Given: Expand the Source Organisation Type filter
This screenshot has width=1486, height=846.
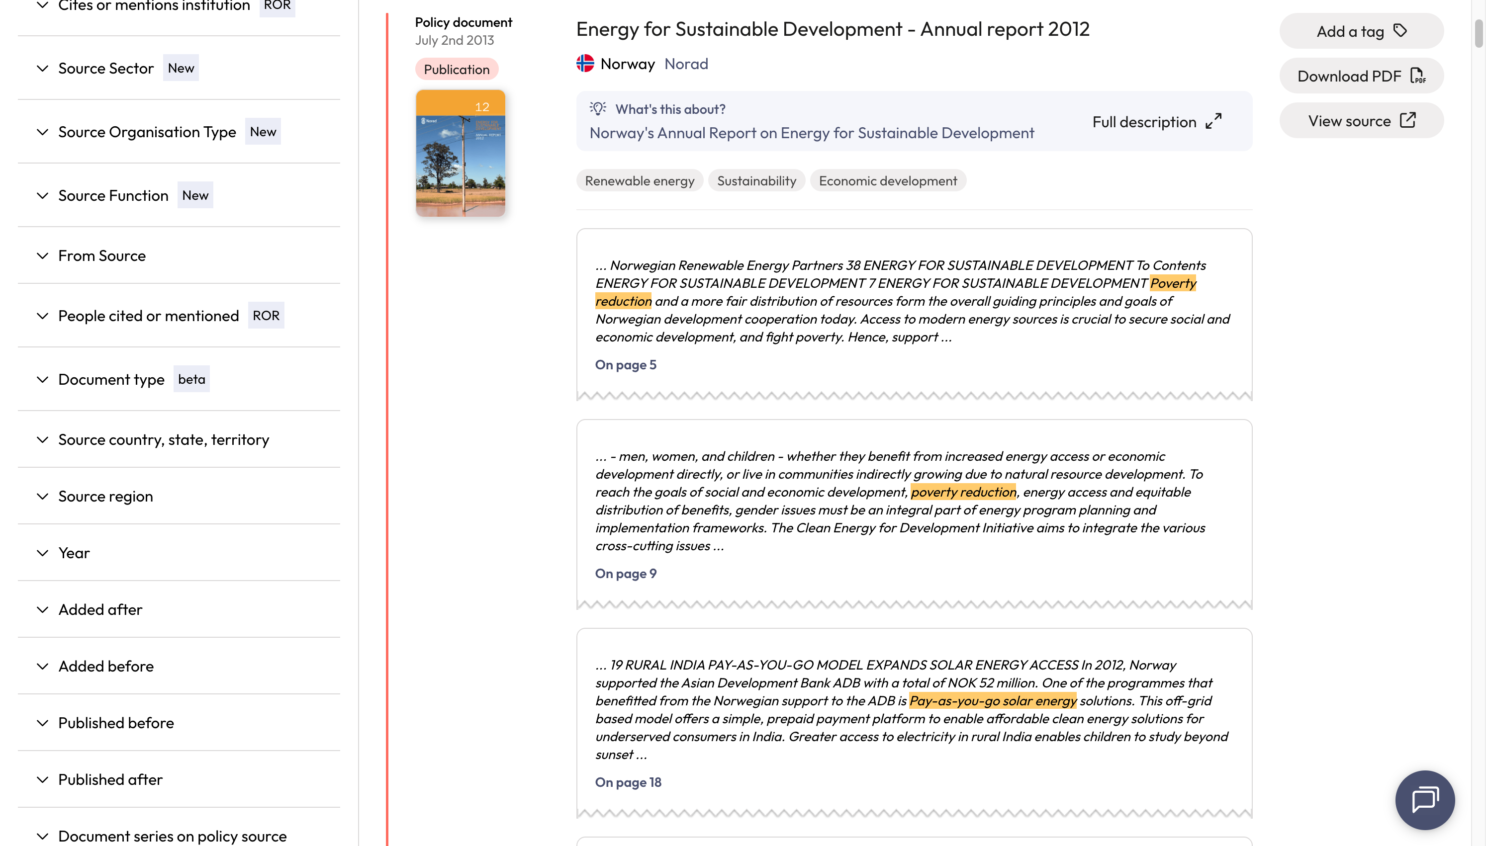Looking at the screenshot, I should coord(179,132).
